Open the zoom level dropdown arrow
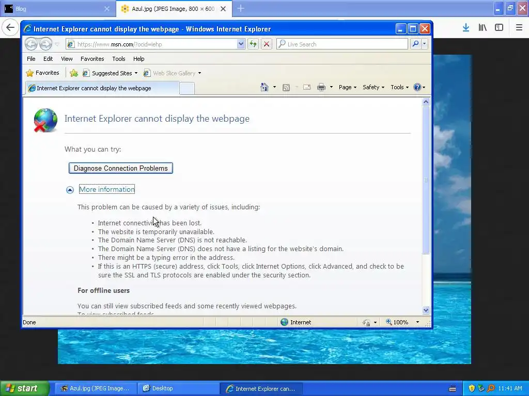The width and height of the screenshot is (529, 396). [x=417, y=322]
